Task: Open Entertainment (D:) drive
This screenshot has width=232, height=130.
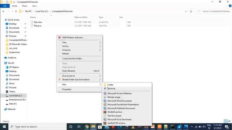Action: coord(17,100)
